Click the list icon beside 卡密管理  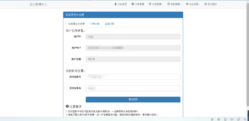pyautogui.click(x=150, y=4)
